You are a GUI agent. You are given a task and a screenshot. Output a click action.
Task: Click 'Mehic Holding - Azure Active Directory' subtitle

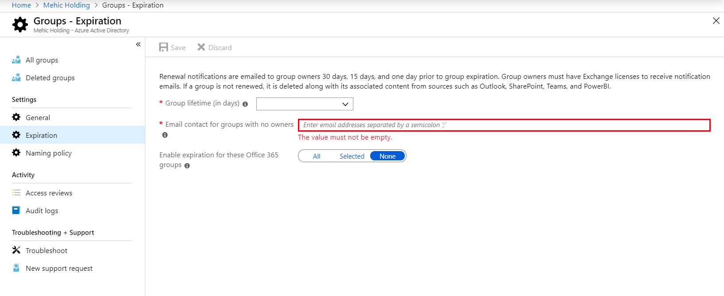pos(82,31)
